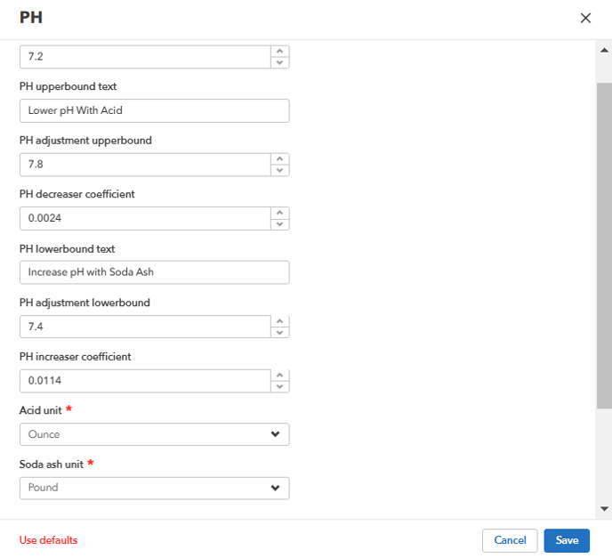Expand the Soda ash unit dropdown
612x558 pixels.
tap(154, 488)
